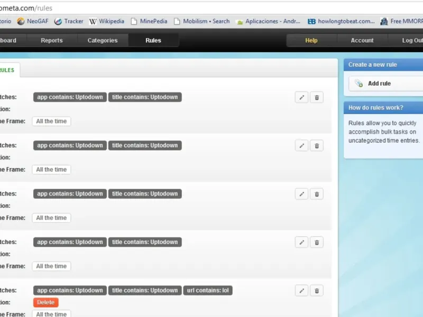
Task: Open editor for the fourth rule
Action: point(301,243)
